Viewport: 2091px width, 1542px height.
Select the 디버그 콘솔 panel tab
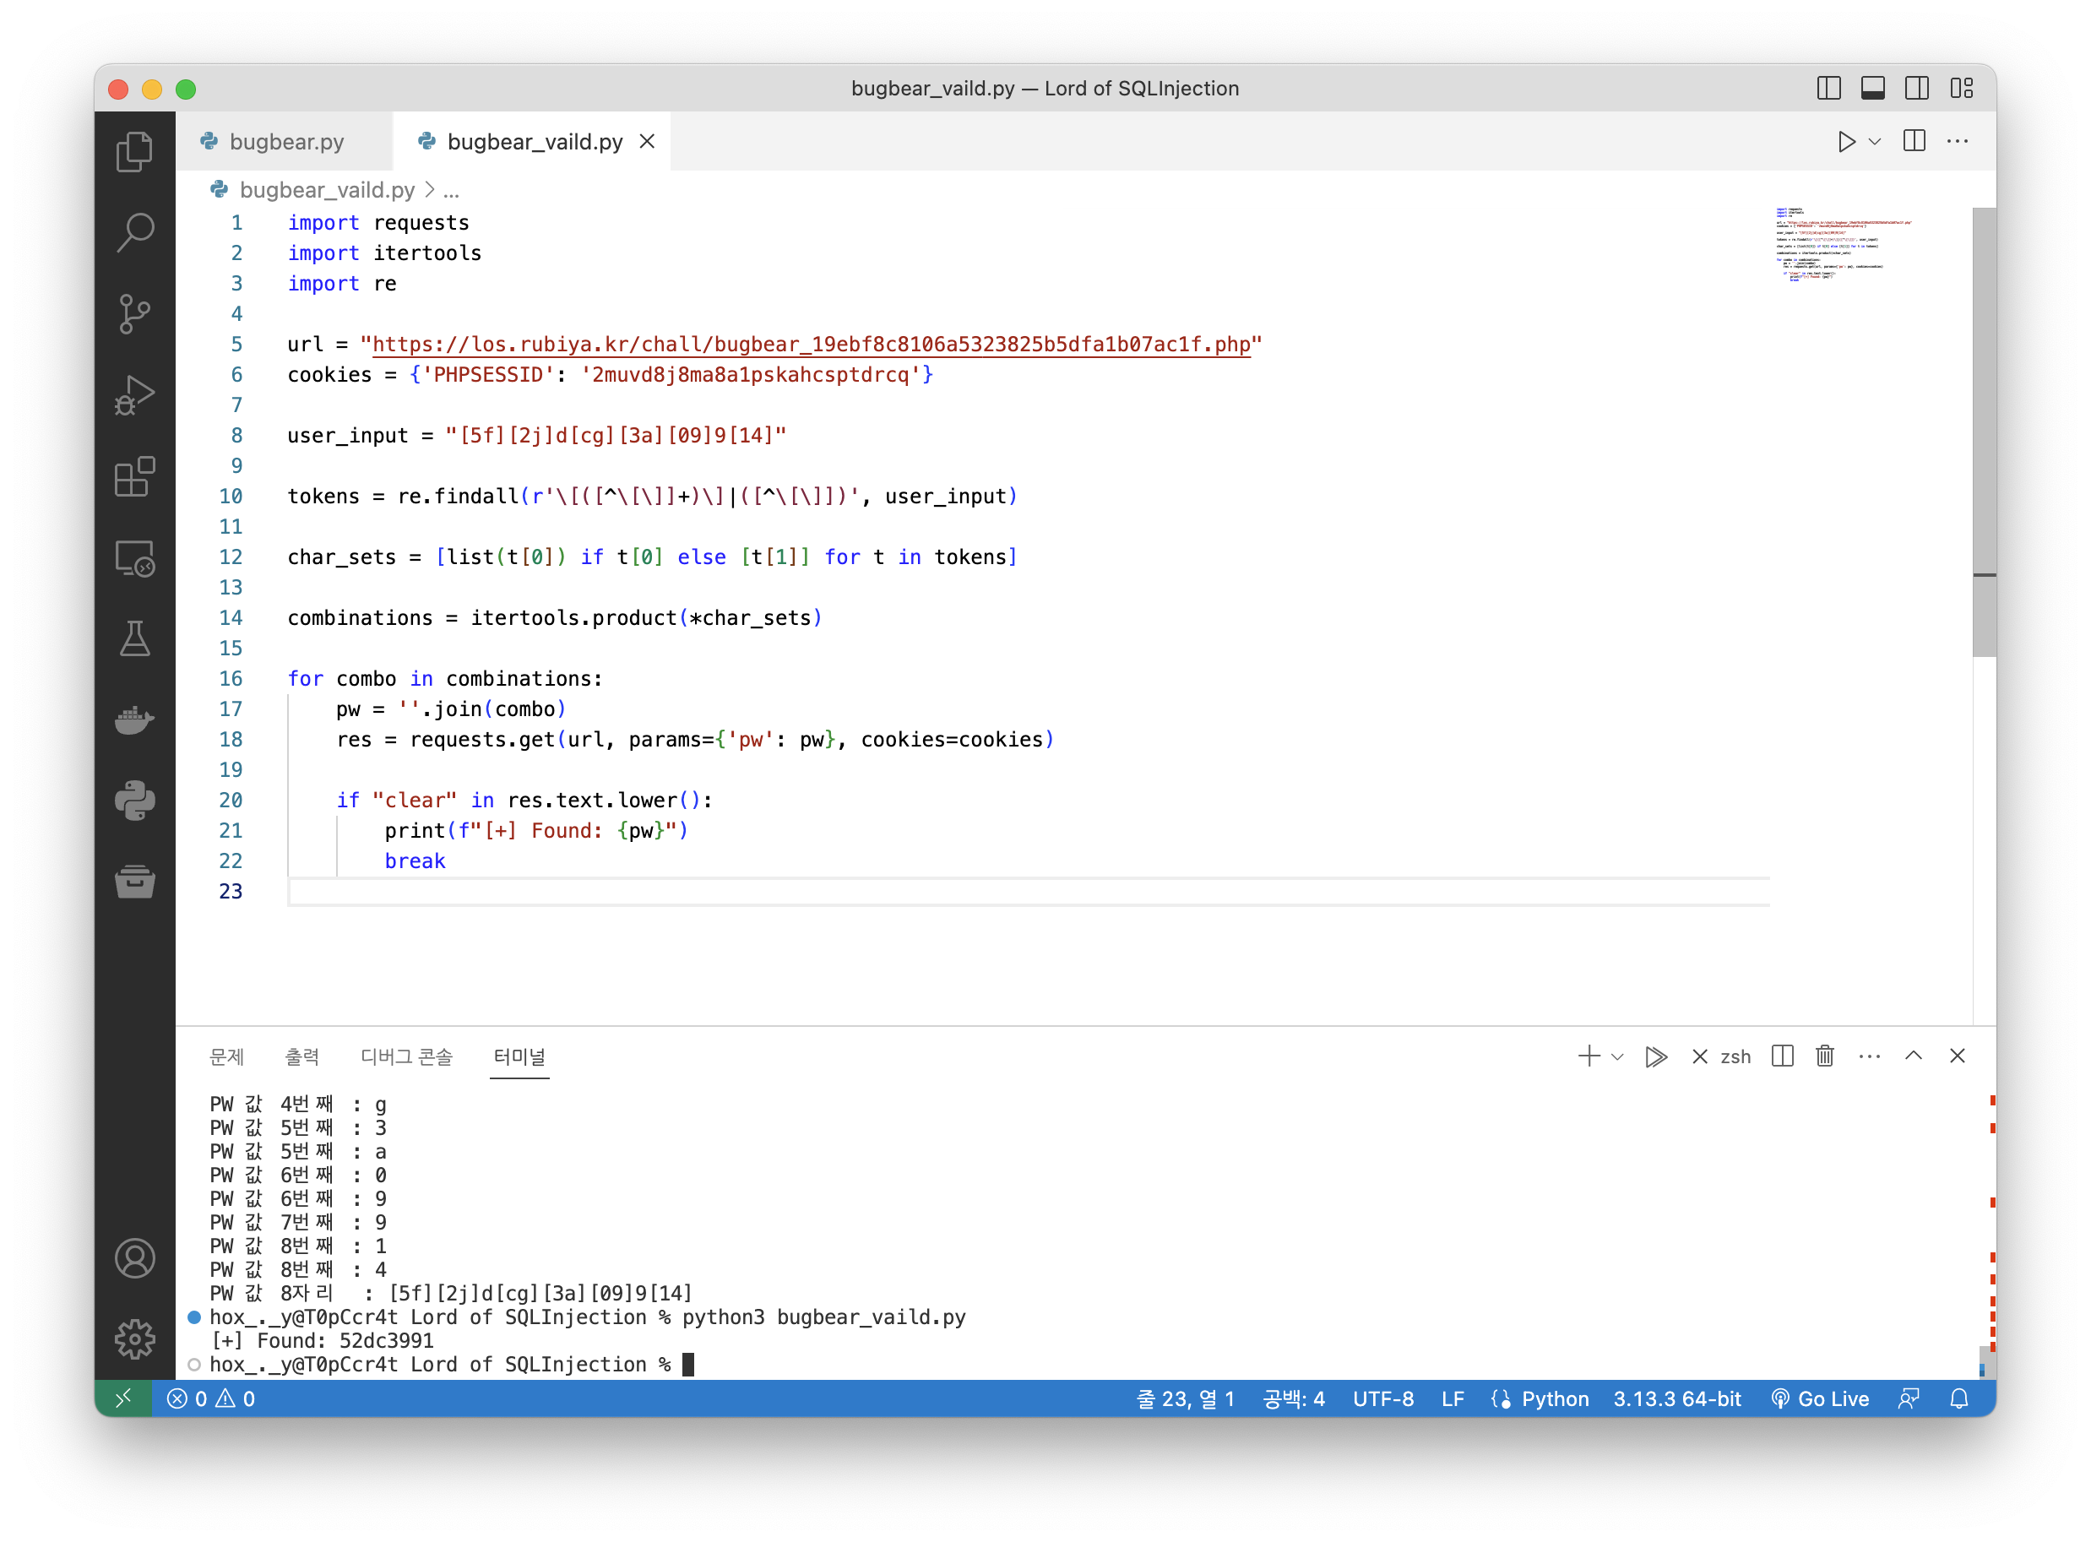pyautogui.click(x=406, y=1056)
